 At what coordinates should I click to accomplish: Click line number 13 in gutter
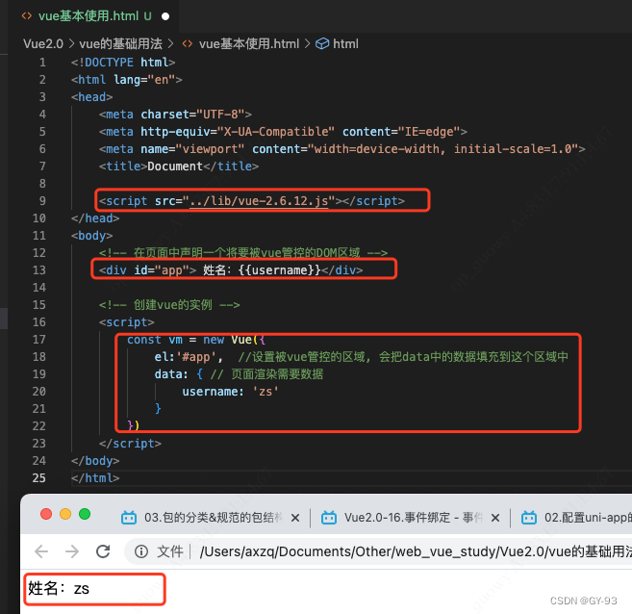(x=39, y=270)
